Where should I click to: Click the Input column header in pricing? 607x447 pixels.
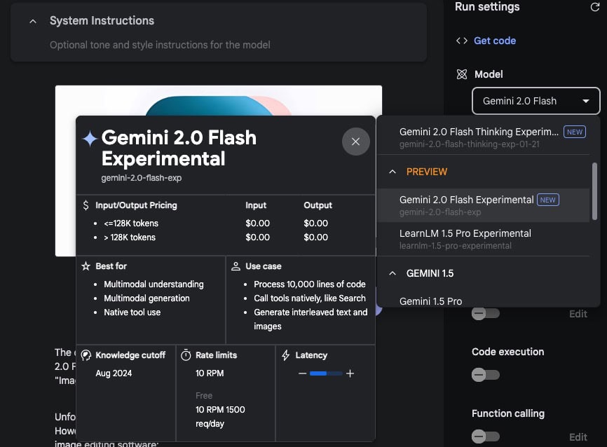tap(256, 205)
